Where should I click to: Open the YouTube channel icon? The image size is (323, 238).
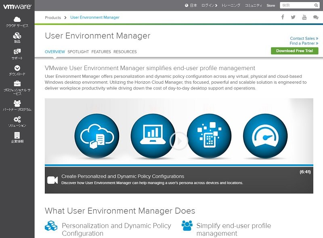[x=304, y=17]
